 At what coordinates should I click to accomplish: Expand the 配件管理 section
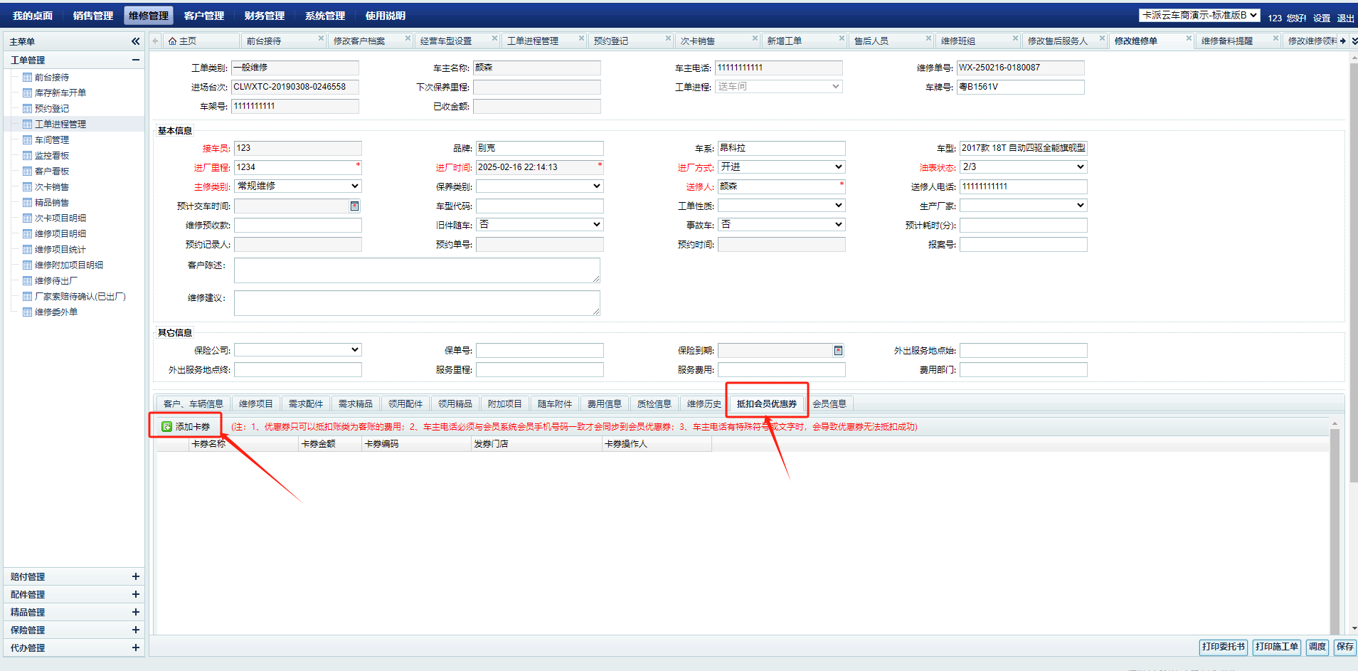coord(135,594)
